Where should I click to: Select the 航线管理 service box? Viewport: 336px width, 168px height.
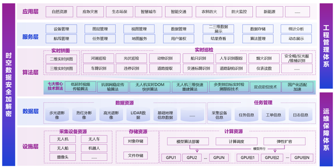pyautogui.click(x=59, y=39)
